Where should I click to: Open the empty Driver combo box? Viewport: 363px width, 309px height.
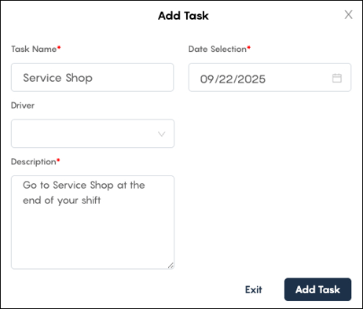click(x=93, y=134)
